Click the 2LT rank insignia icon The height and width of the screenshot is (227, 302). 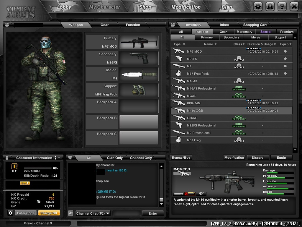(x=14, y=166)
